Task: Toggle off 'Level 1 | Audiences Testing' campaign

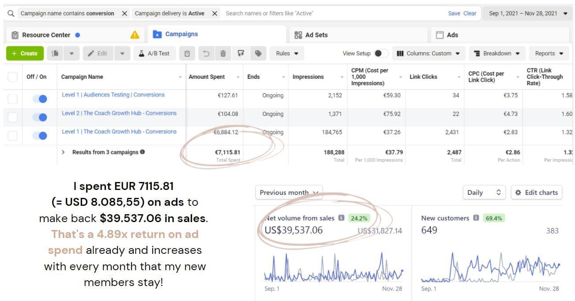Action: pyautogui.click(x=40, y=99)
